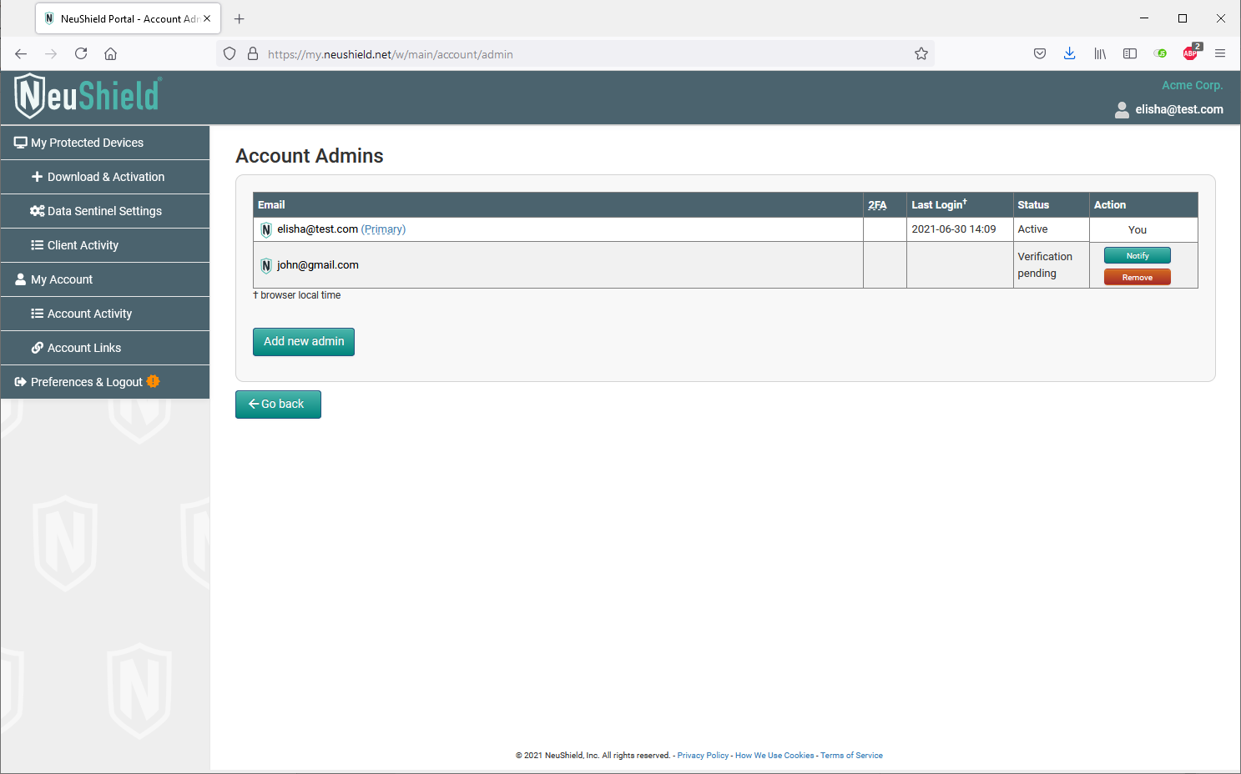Go to browser Home

coord(110,54)
